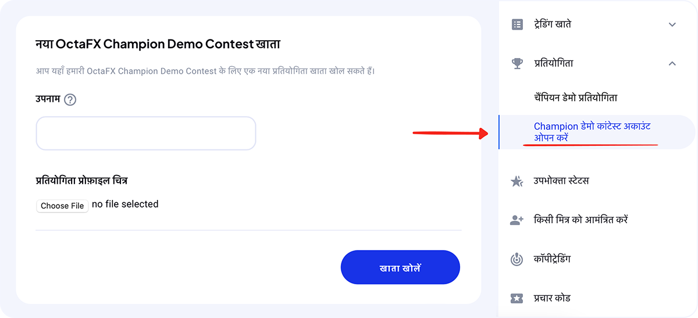The image size is (698, 318).
Task: Open the कॉपीट्रेडिंग section
Action: pos(552,259)
